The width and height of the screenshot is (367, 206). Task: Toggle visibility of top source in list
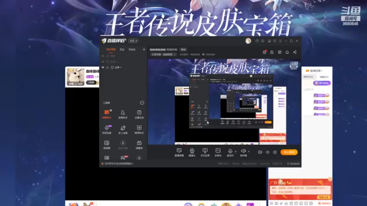[x=103, y=56]
